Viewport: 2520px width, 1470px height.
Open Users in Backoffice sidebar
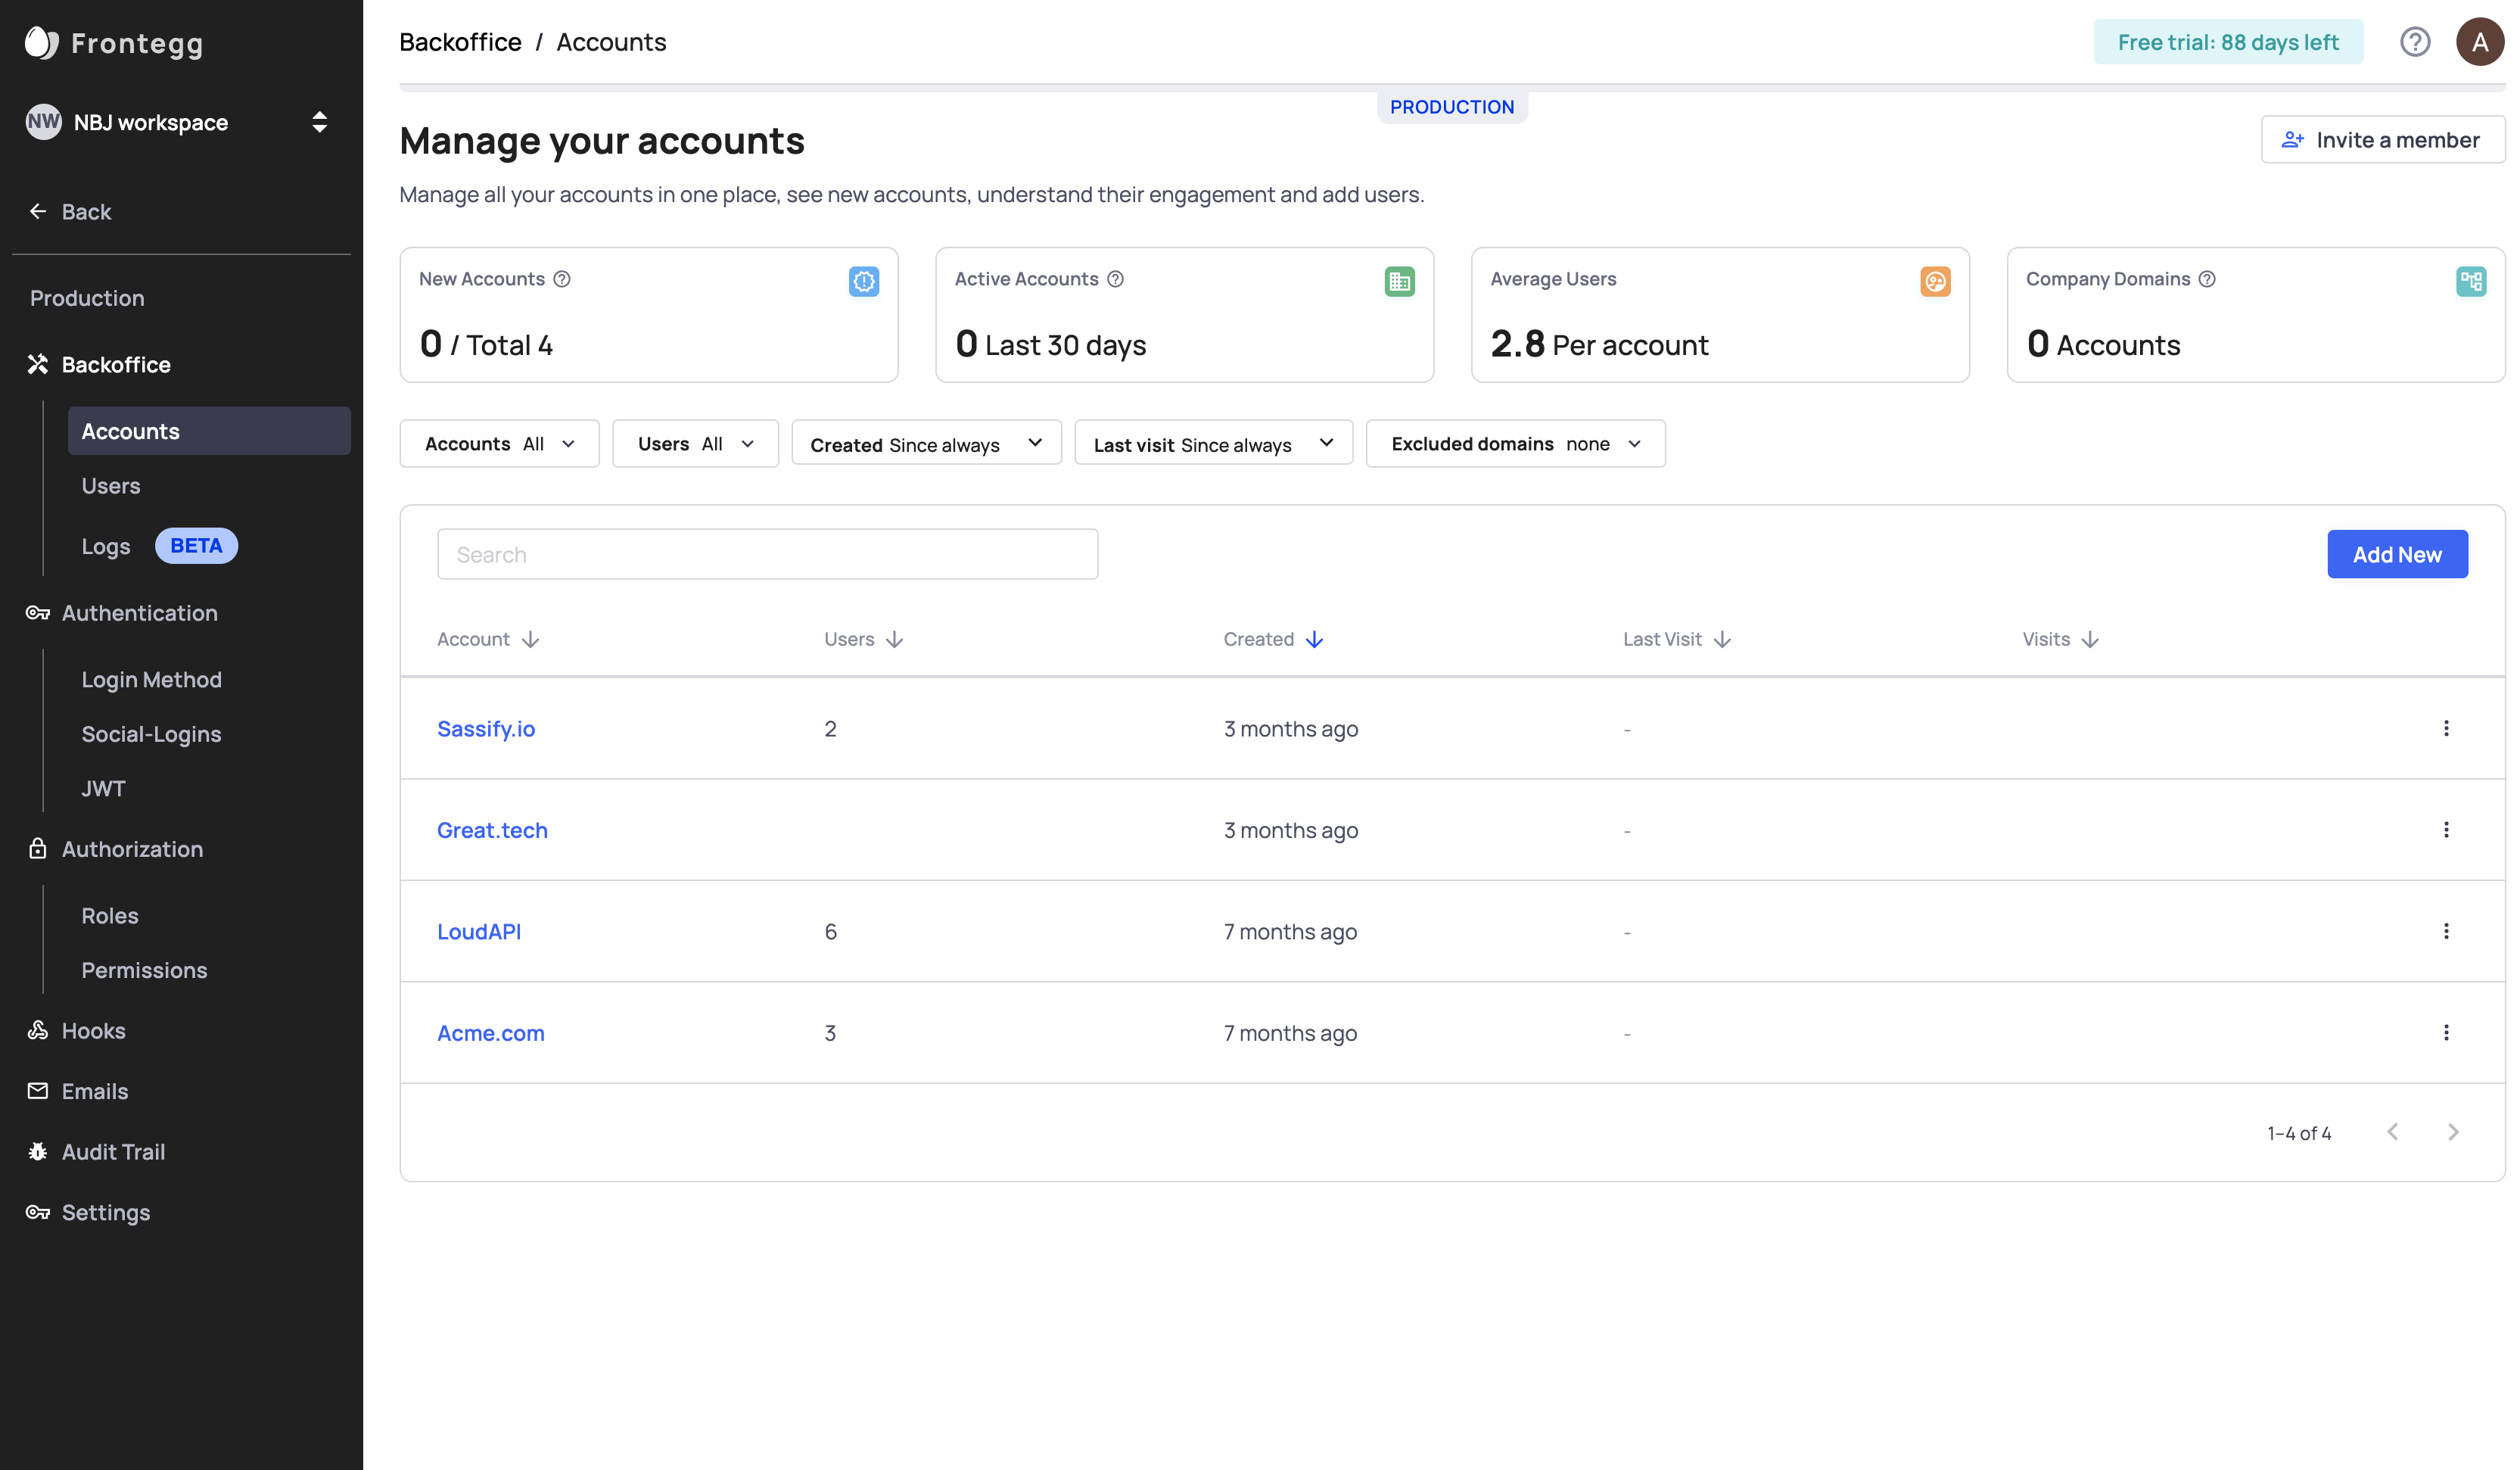click(111, 486)
